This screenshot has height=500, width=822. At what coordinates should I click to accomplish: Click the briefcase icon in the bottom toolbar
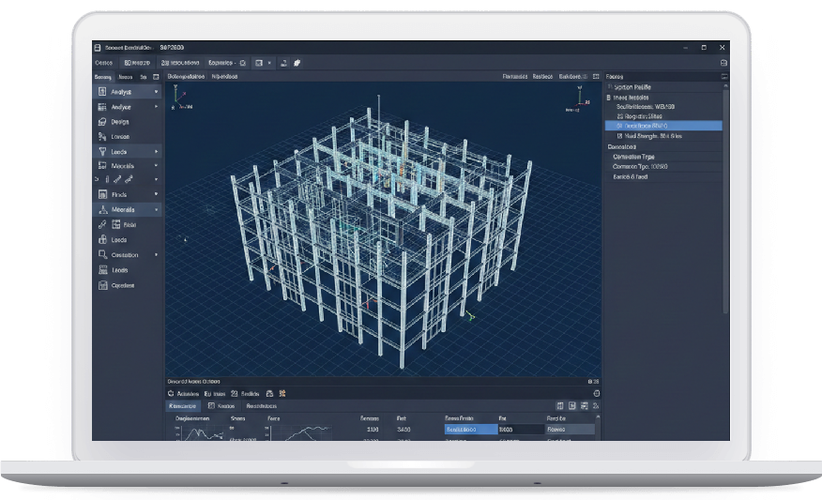[269, 394]
